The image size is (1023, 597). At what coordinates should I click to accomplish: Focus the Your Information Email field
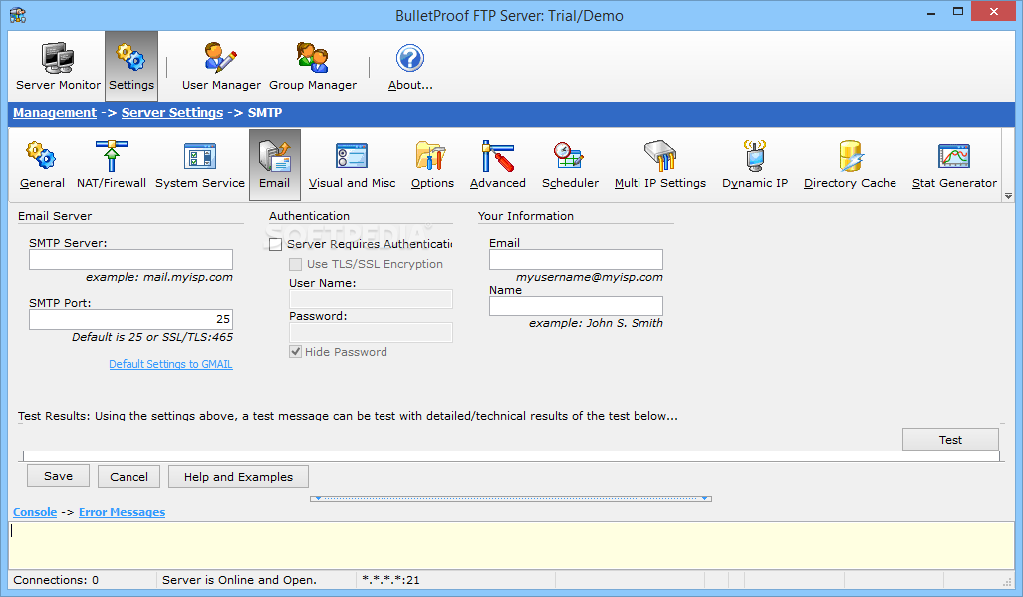click(576, 260)
